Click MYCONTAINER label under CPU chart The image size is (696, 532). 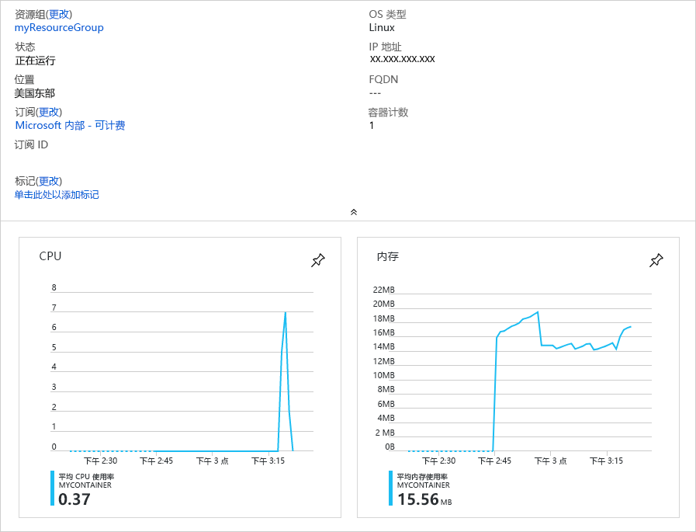(x=85, y=485)
